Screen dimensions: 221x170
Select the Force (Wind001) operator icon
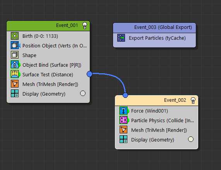(123, 111)
